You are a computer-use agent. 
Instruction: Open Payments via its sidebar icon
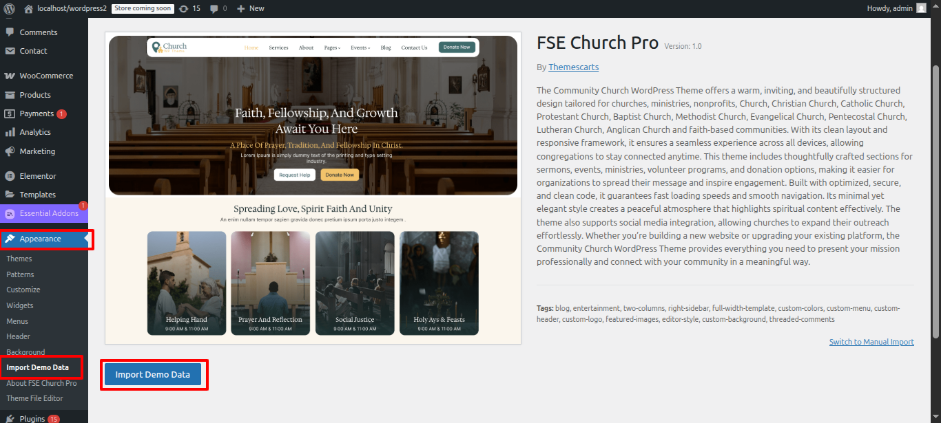click(x=10, y=113)
